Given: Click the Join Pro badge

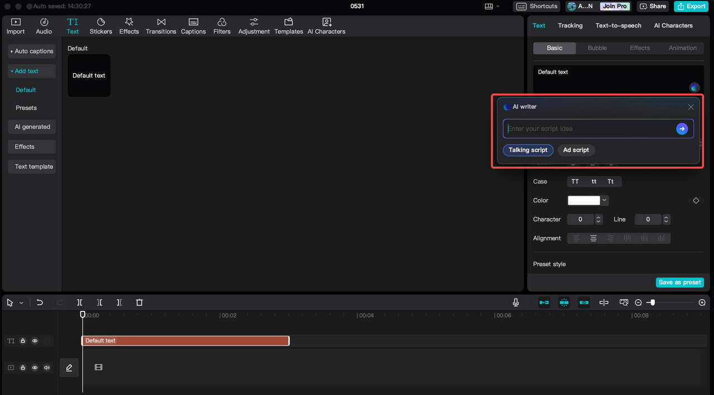Looking at the screenshot, I should [x=615, y=6].
